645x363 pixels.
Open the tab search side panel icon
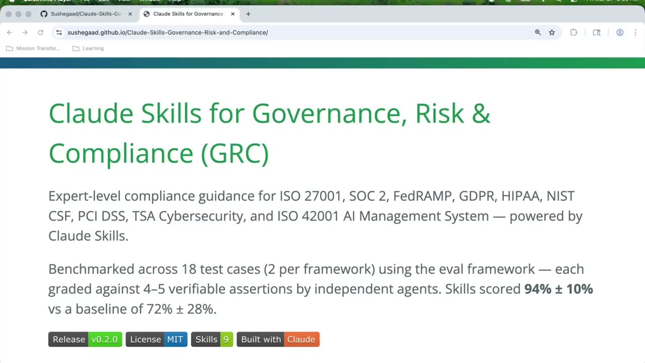click(597, 32)
